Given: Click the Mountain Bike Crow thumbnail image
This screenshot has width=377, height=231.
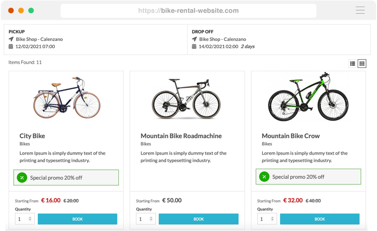Looking at the screenshot, I should click(309, 98).
